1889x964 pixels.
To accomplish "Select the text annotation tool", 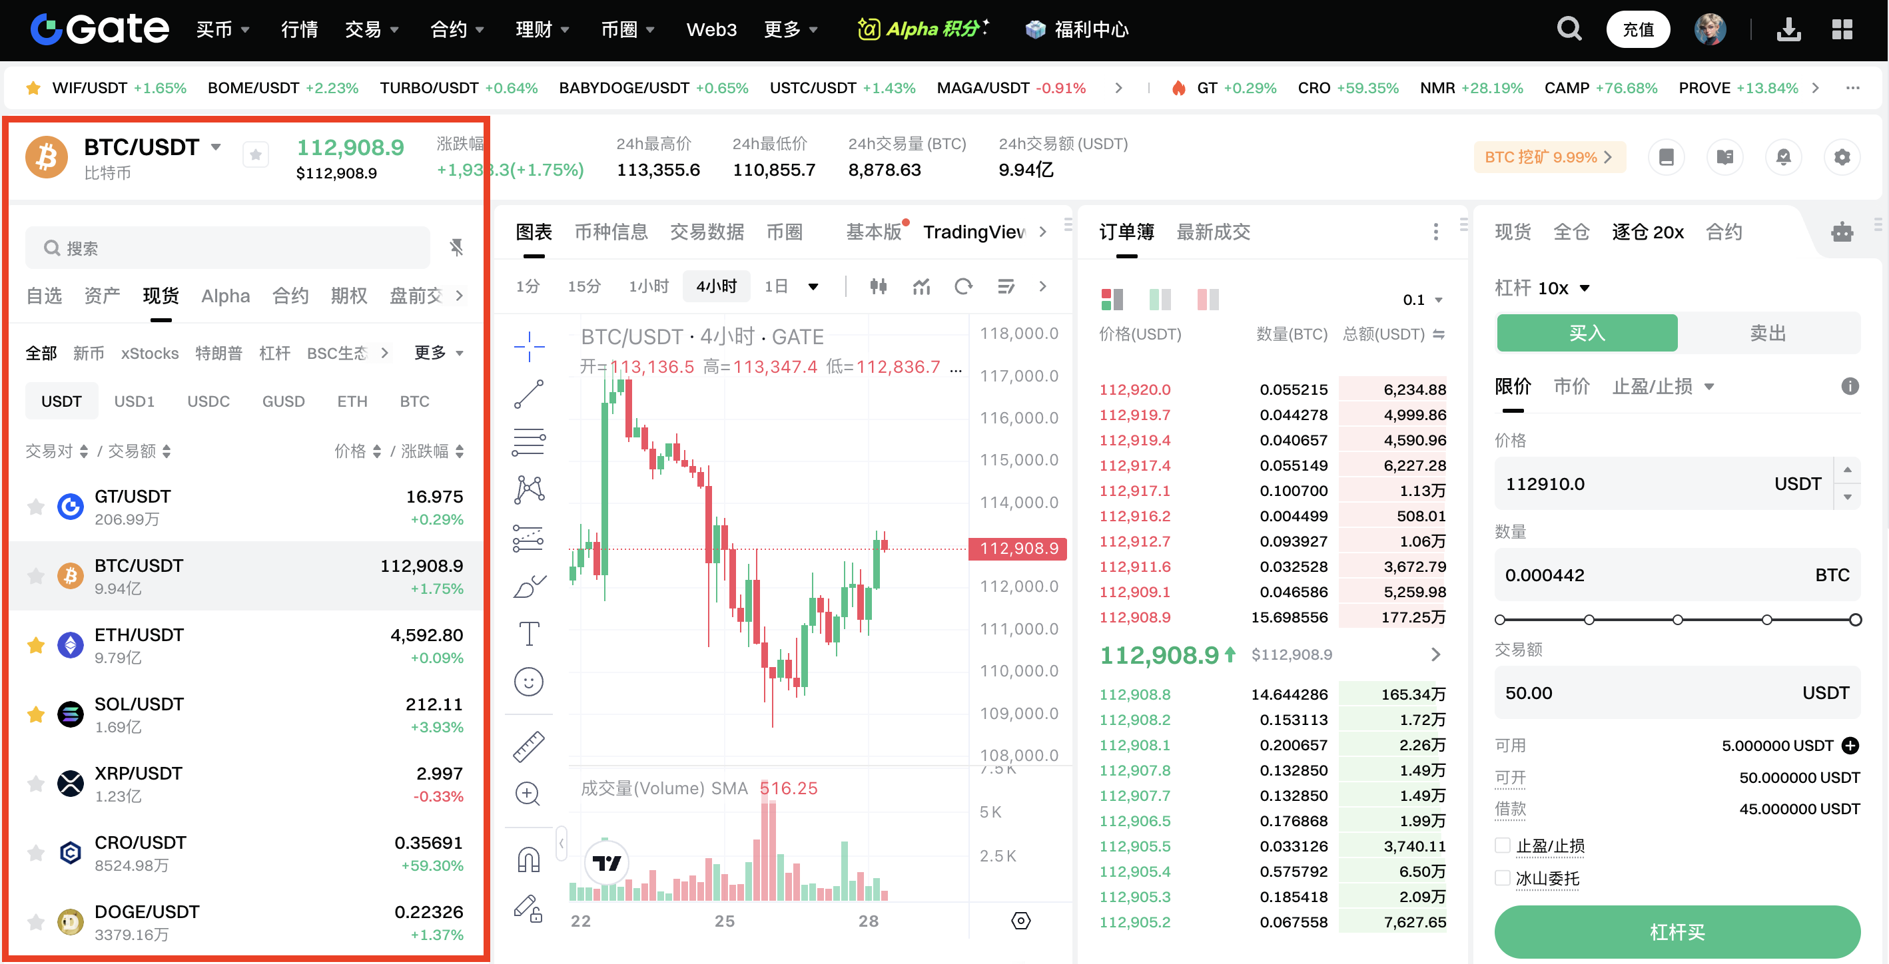I will click(x=529, y=633).
